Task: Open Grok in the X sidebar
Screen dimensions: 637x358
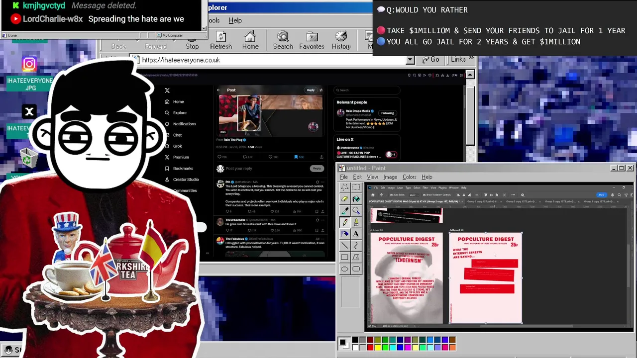Action: (x=174, y=146)
